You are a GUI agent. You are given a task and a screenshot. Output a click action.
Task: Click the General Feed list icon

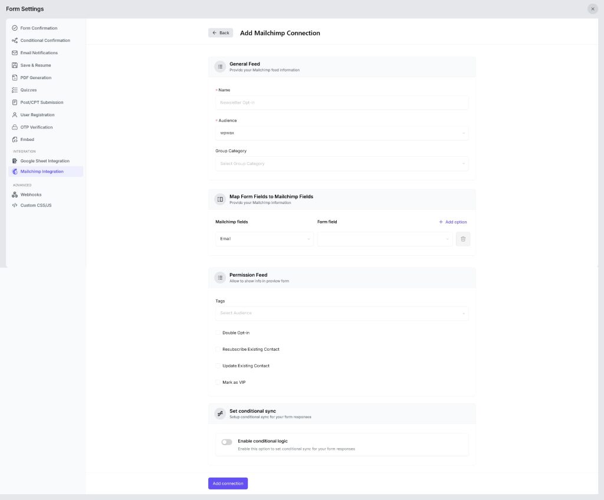pos(220,67)
